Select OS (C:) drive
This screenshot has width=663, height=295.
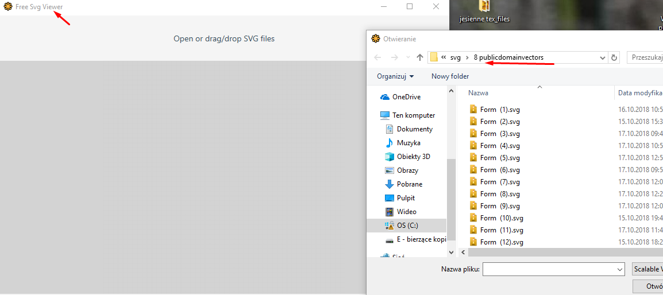tap(407, 226)
